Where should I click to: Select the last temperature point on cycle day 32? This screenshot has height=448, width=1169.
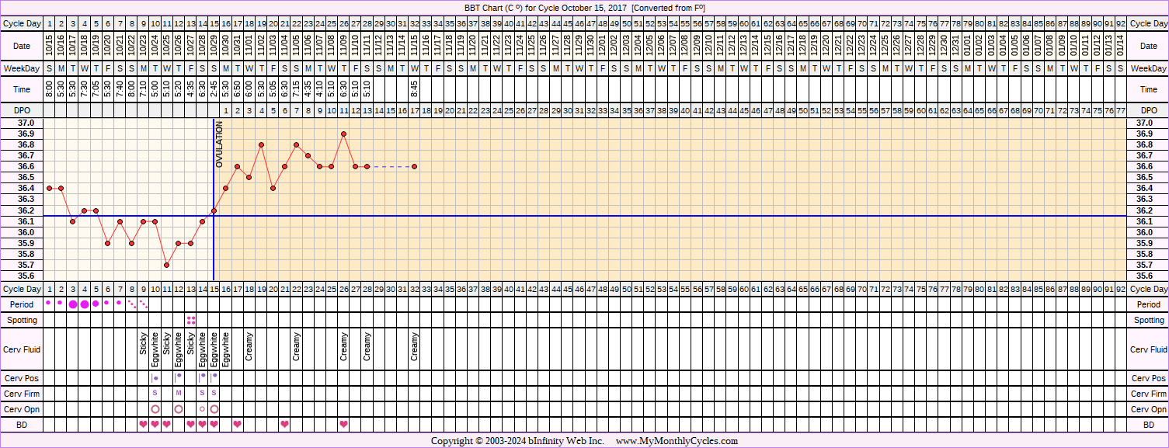(x=414, y=166)
